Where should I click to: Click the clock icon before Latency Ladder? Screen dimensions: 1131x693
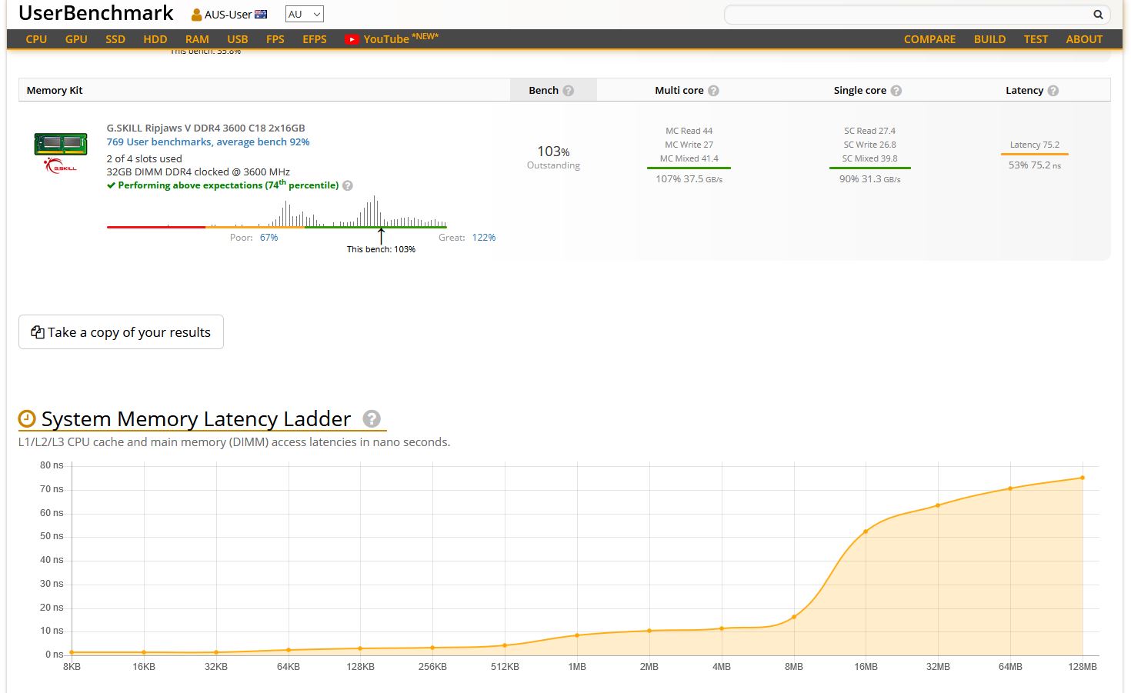click(27, 418)
